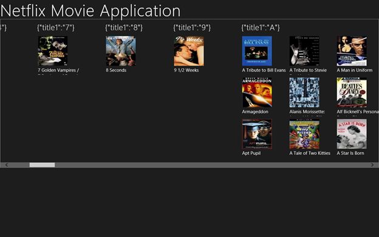Click the Netflix Movie Application heading

[90, 11]
